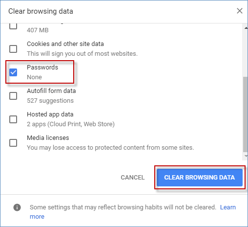Tick the Media licenses checkbox
Viewport: 248px width, 227px height.
tap(13, 143)
